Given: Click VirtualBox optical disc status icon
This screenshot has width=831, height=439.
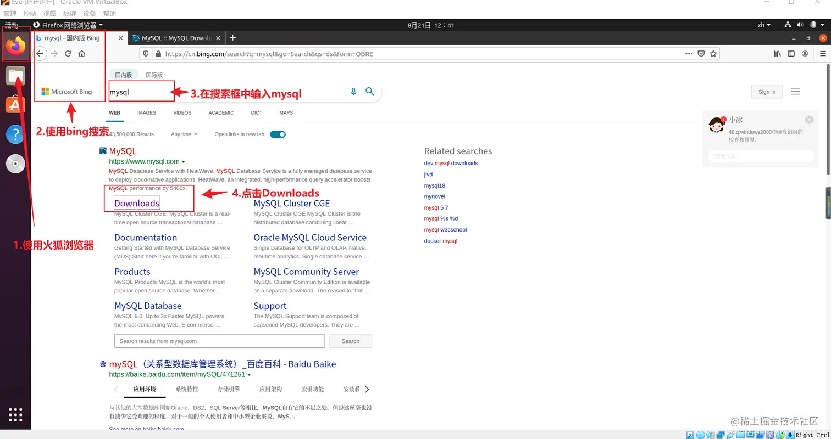Looking at the screenshot, I should [x=700, y=435].
